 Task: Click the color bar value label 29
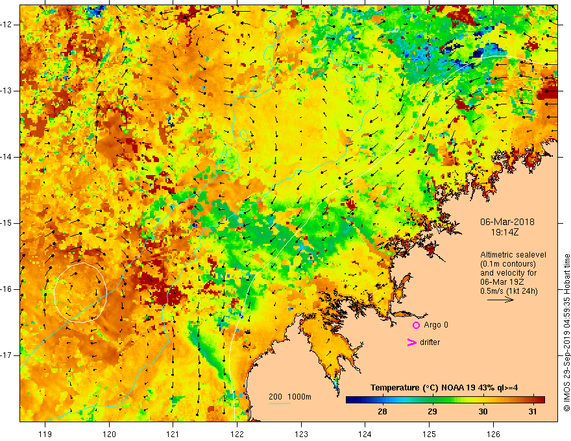pyautogui.click(x=432, y=412)
